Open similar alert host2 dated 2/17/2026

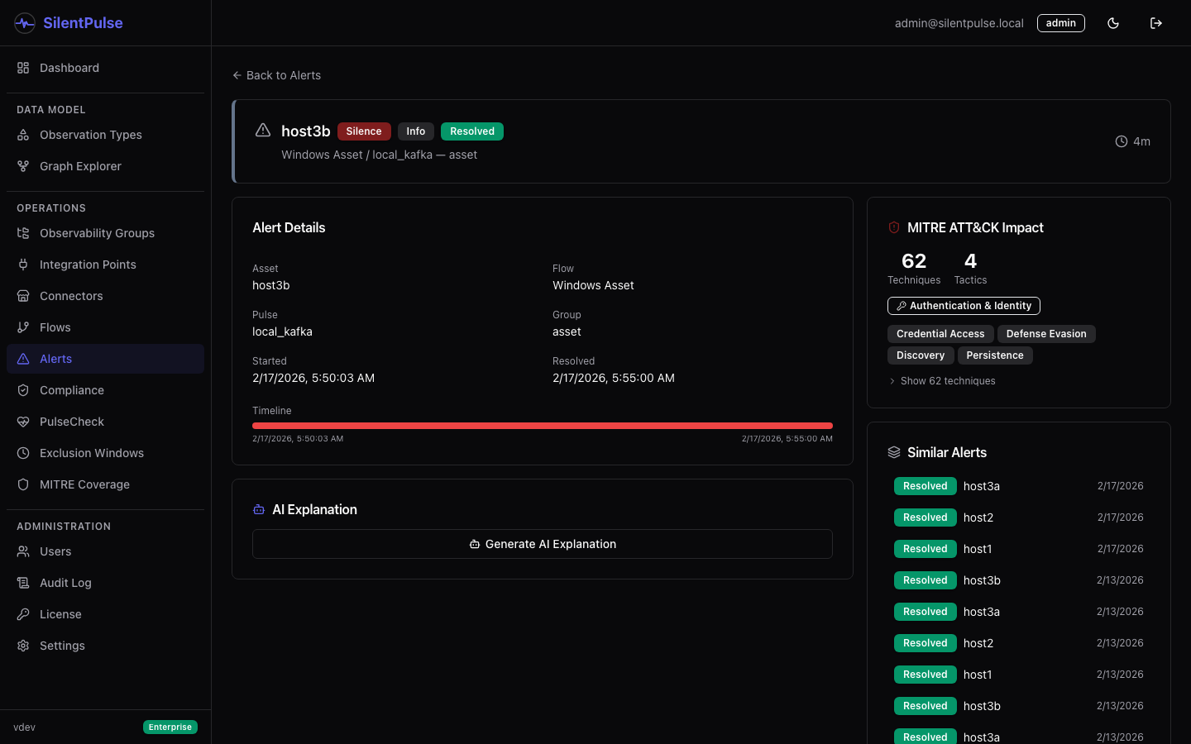tap(1019, 517)
